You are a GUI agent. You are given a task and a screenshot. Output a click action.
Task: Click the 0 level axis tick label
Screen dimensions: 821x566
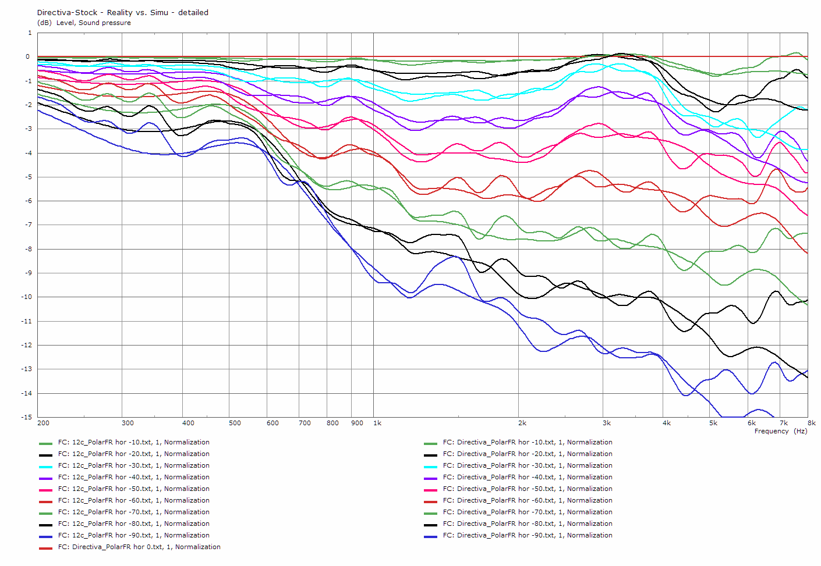(28, 56)
